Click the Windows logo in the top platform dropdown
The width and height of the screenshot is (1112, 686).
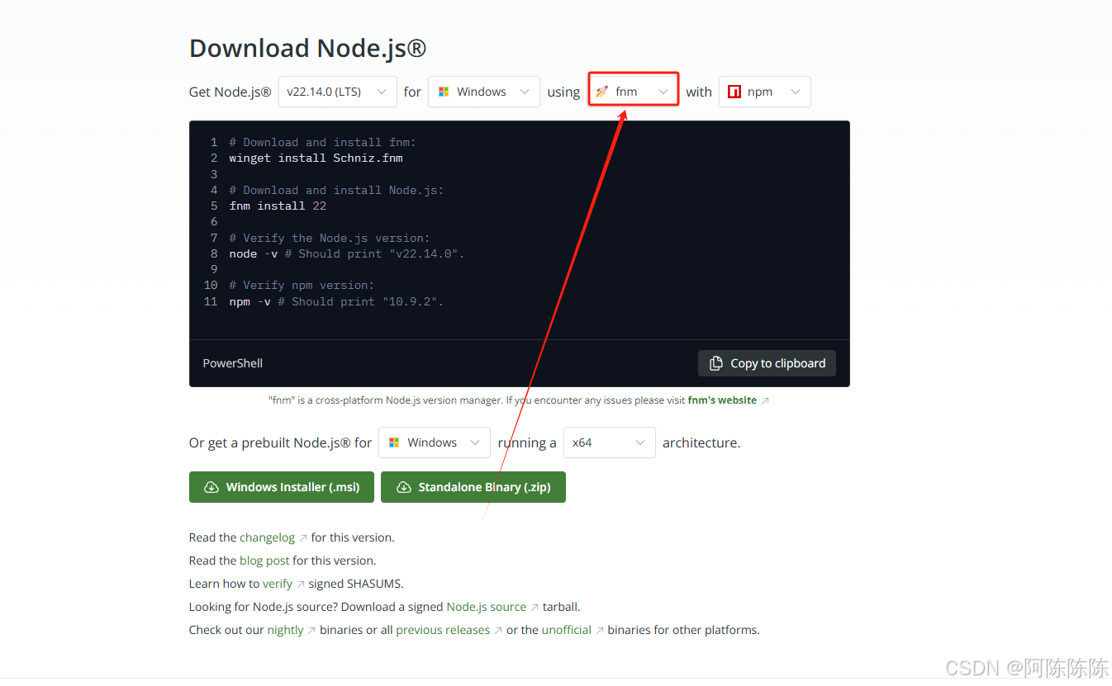point(444,92)
